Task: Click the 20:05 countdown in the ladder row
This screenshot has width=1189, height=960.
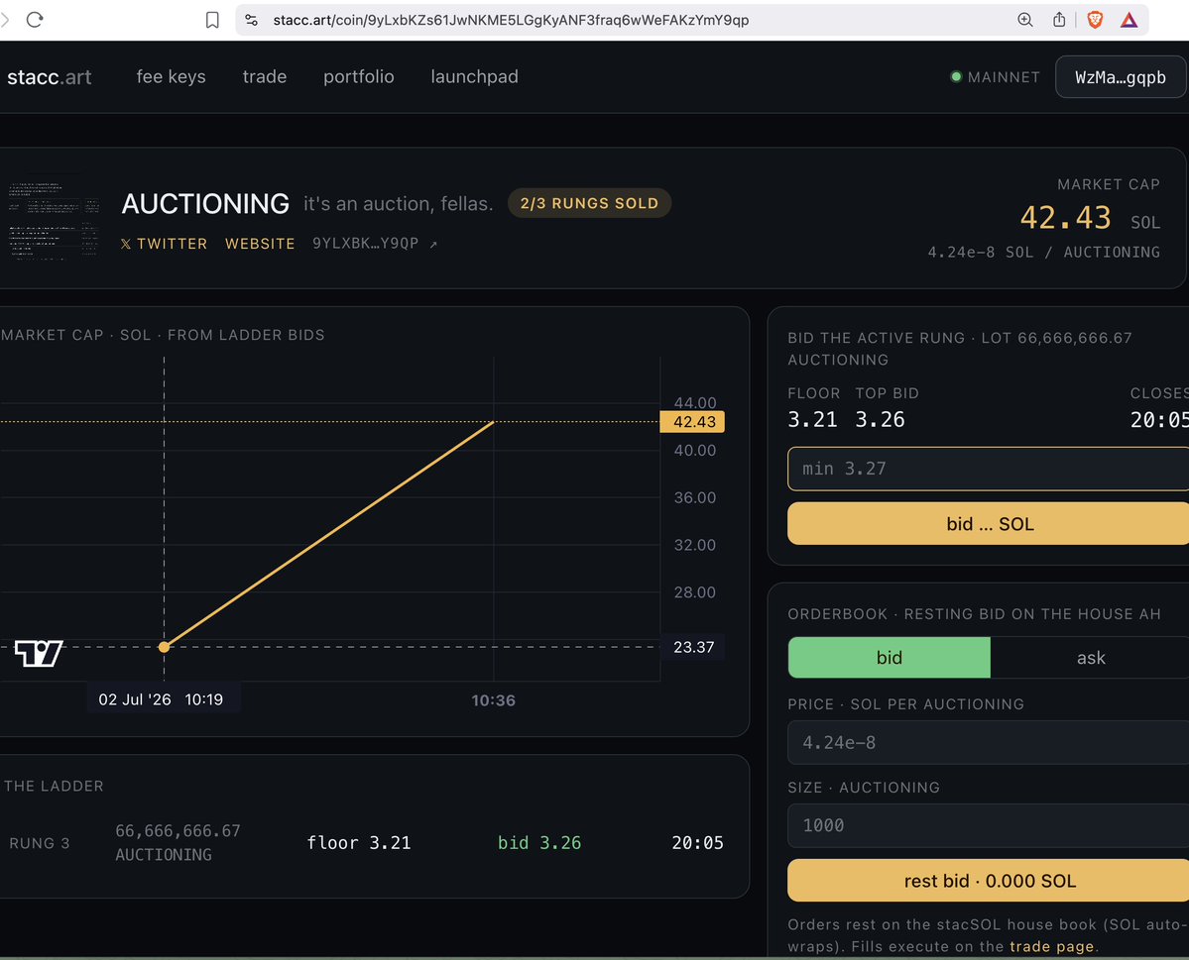Action: (697, 842)
